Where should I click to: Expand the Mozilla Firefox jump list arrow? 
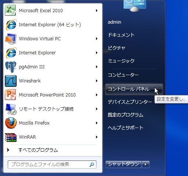pos(97,123)
